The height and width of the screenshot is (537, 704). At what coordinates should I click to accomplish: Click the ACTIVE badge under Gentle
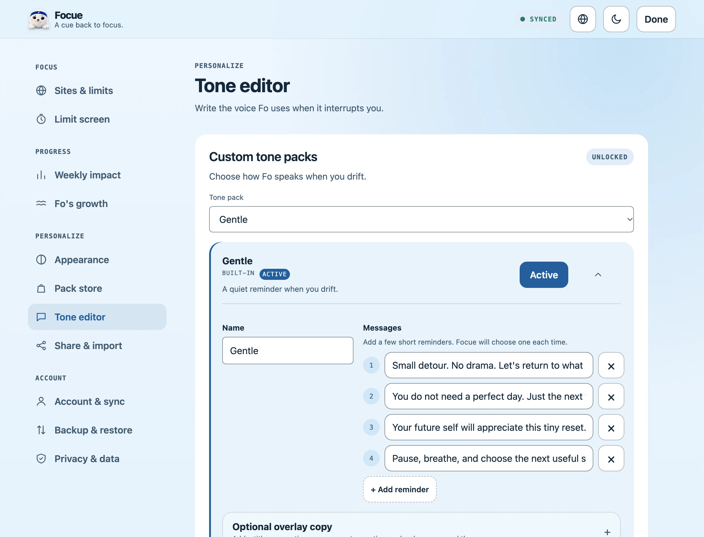[x=274, y=274]
